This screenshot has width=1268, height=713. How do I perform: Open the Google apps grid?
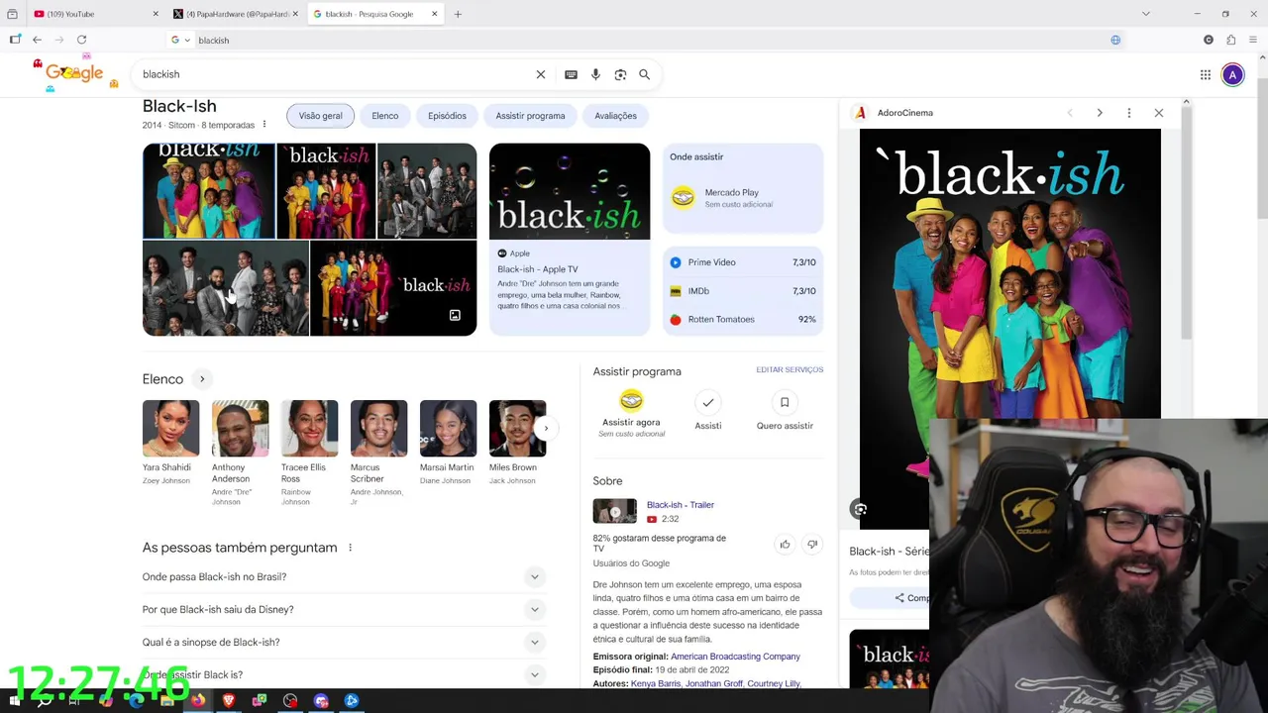(x=1206, y=74)
